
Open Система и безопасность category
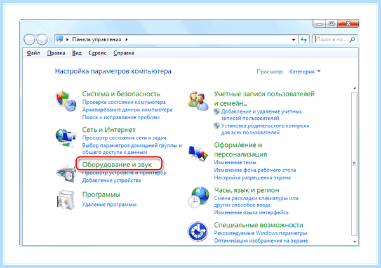(x=121, y=94)
